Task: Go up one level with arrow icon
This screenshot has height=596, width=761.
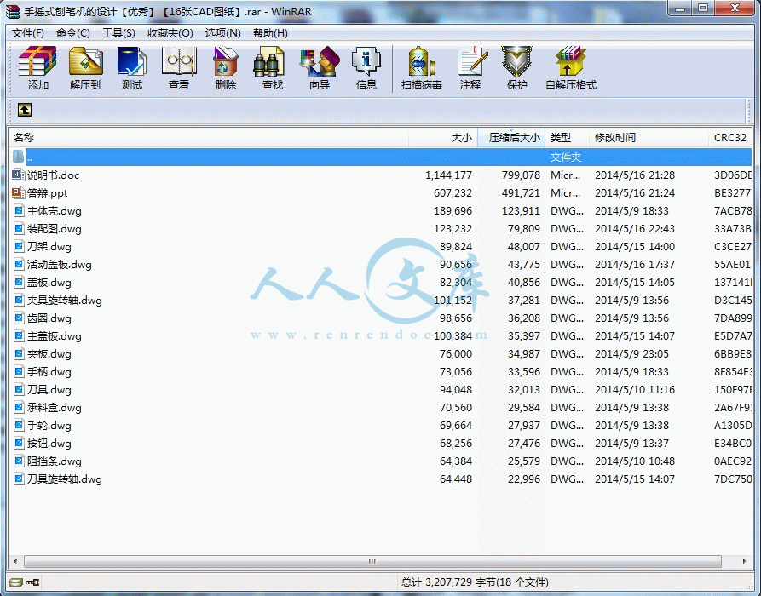Action: 25,110
